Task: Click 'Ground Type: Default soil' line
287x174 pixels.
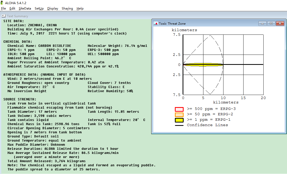Action: tap(33, 136)
